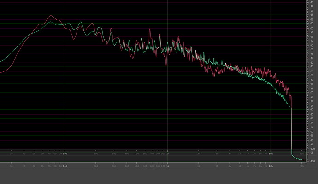Click the red curve's deep dip just below 1k
The height and width of the screenshot is (184, 318).
pos(166,65)
